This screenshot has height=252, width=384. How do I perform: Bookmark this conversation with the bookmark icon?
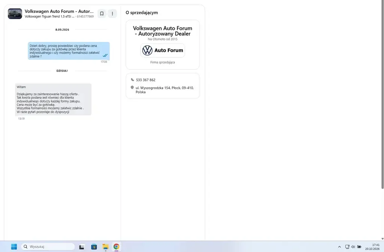[x=102, y=14]
